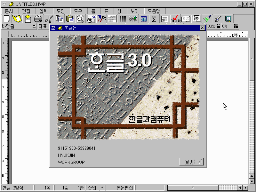Open the 보기 menu
256x192 pixels.
pyautogui.click(x=135, y=11)
